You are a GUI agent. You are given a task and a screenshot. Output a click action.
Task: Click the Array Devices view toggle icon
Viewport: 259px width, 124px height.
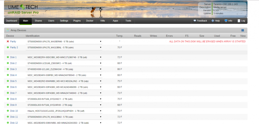click(242, 30)
